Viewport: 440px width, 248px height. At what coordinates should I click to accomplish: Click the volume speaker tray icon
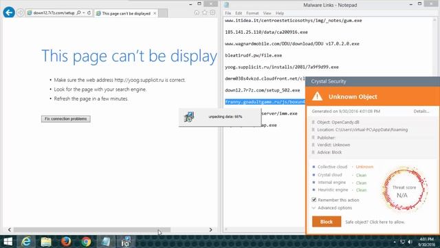[410, 242]
